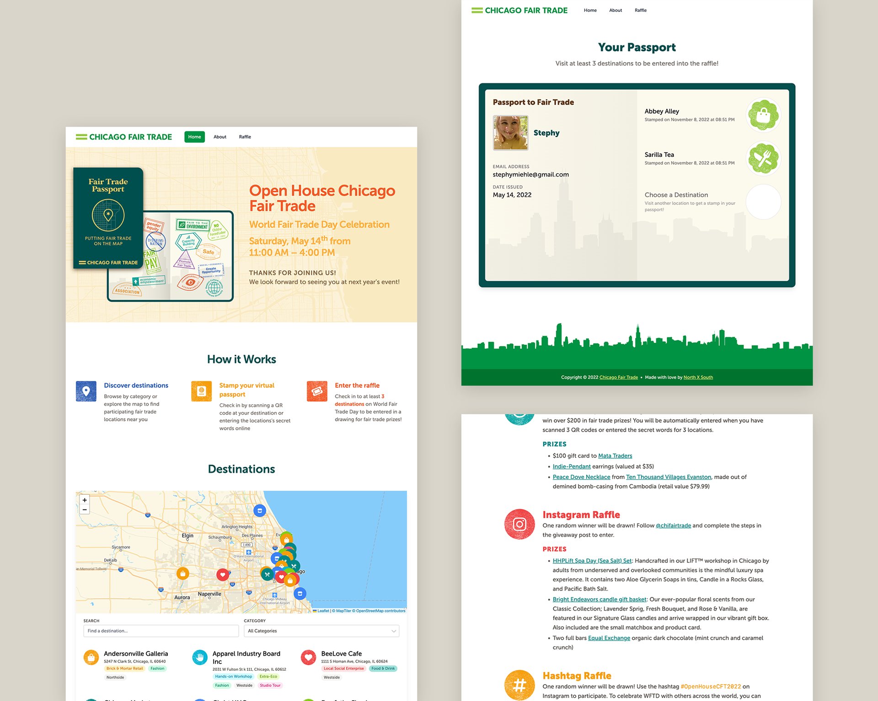Click the red Instagram Raffle icon
This screenshot has height=701, width=878.
coord(519,524)
